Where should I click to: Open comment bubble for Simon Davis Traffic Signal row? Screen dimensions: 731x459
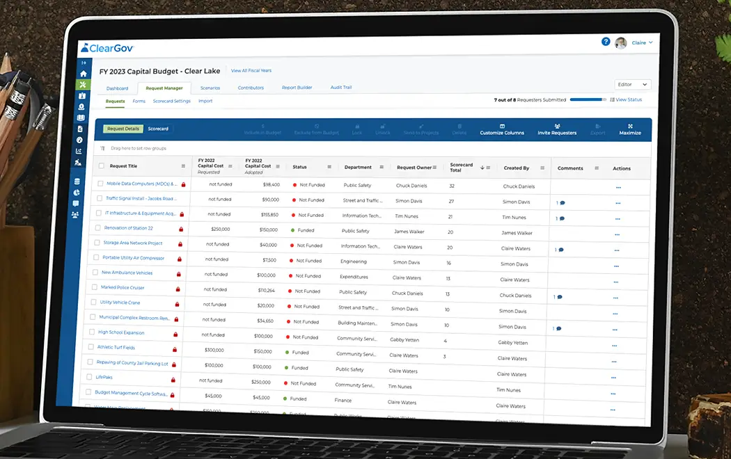563,203
